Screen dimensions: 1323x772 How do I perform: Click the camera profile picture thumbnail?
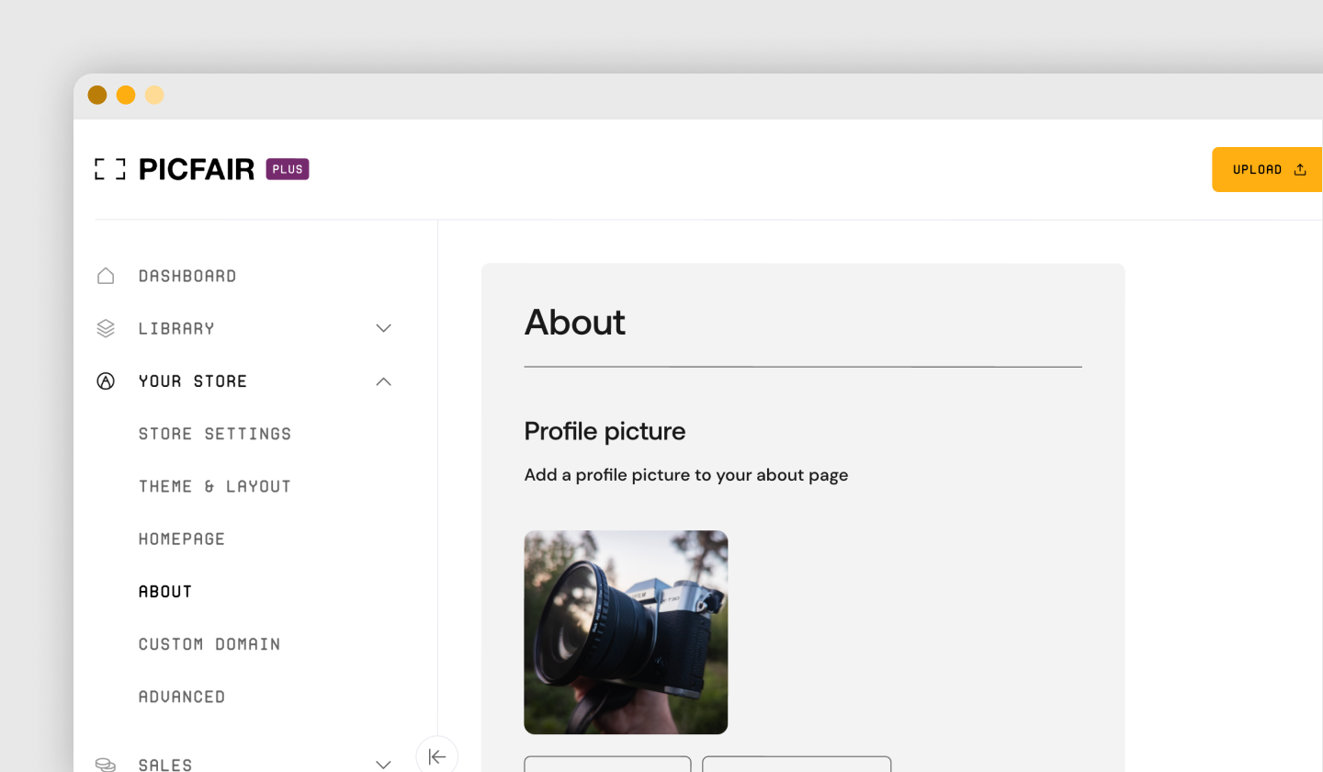pos(626,632)
